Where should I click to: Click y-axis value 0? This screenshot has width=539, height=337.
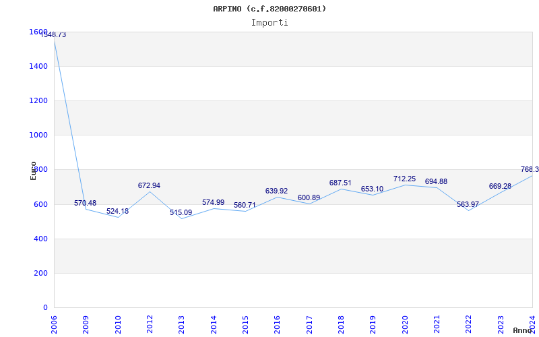tap(45, 307)
